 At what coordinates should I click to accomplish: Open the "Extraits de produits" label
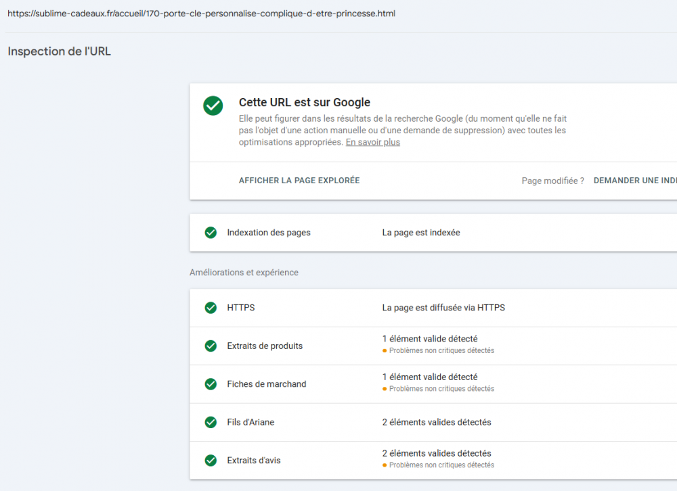(x=265, y=346)
